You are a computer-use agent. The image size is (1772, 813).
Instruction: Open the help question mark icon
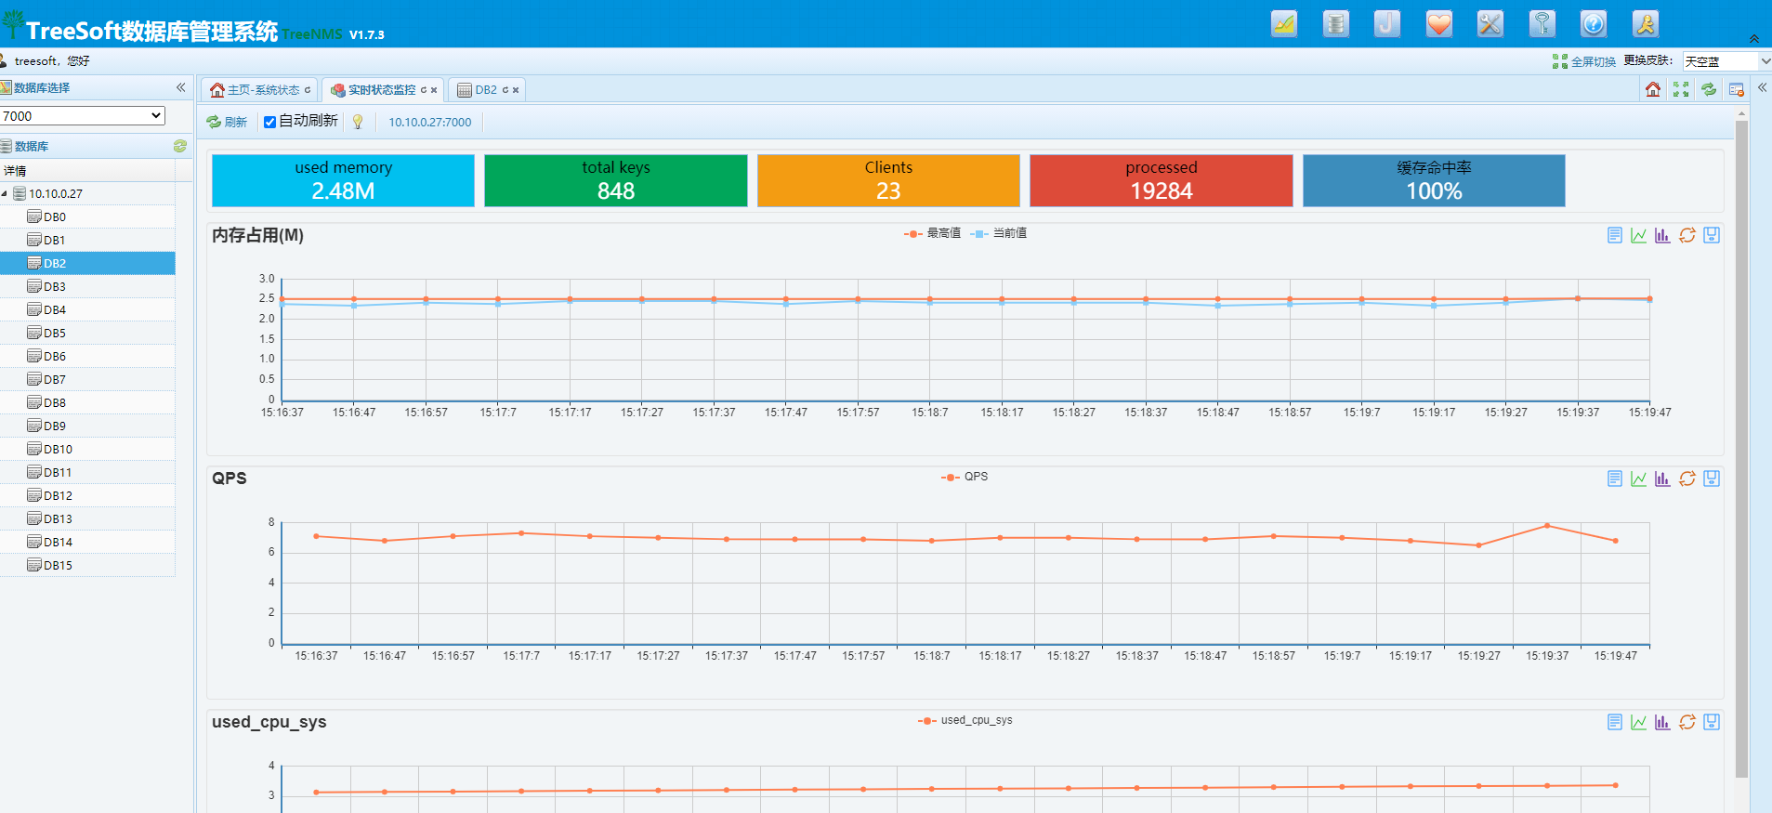coord(1594,24)
